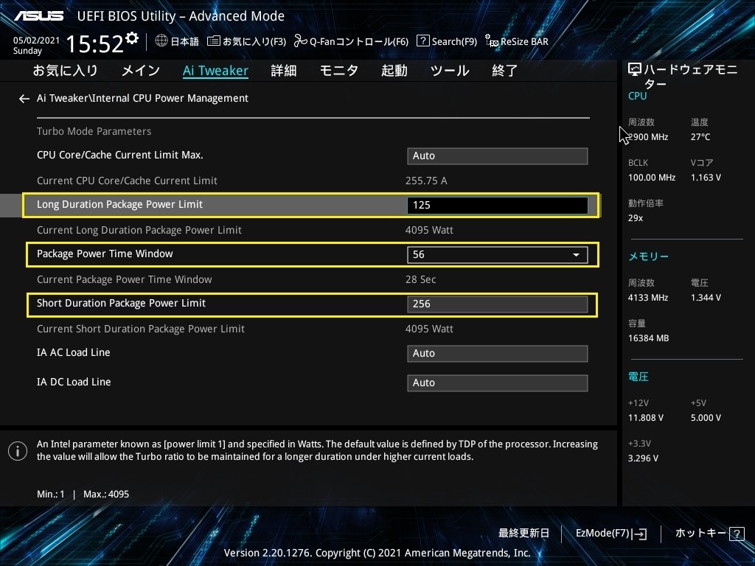Click ReSize BAR button
This screenshot has height=566, width=755.
(524, 41)
